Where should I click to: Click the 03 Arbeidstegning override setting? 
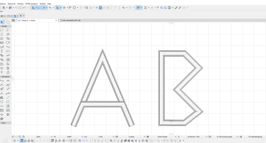point(255,137)
